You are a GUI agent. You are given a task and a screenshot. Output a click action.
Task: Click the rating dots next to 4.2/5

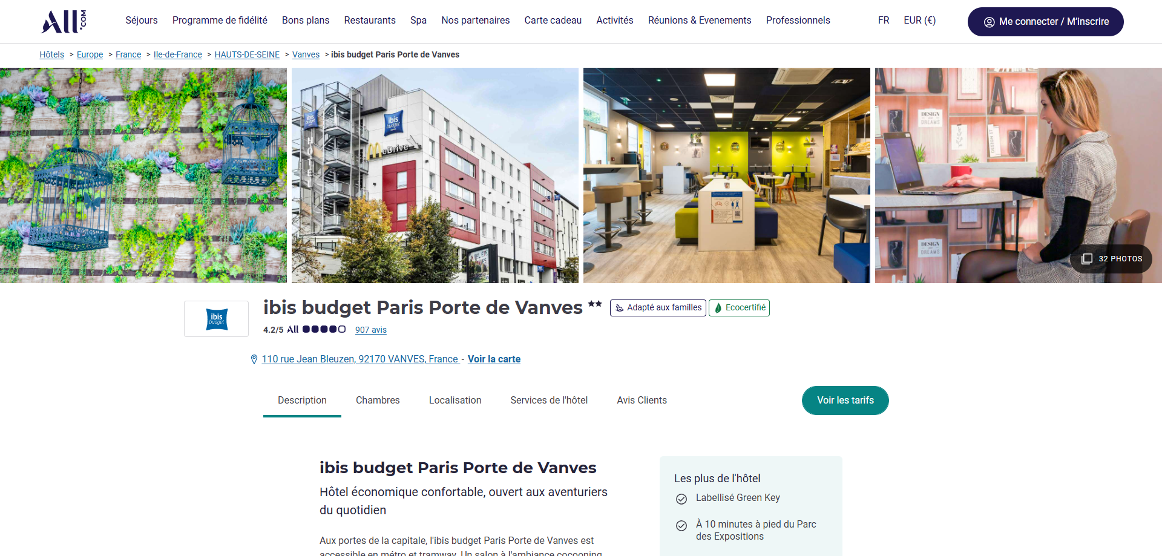[x=324, y=329]
